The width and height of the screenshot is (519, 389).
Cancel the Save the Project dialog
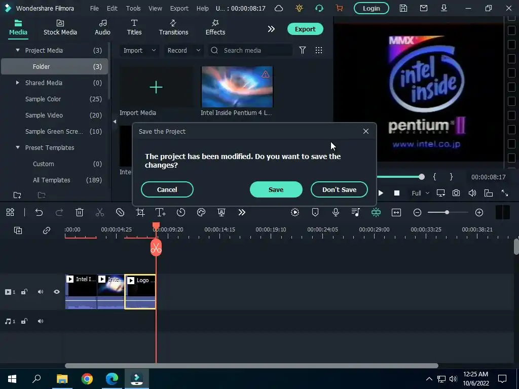pos(167,189)
